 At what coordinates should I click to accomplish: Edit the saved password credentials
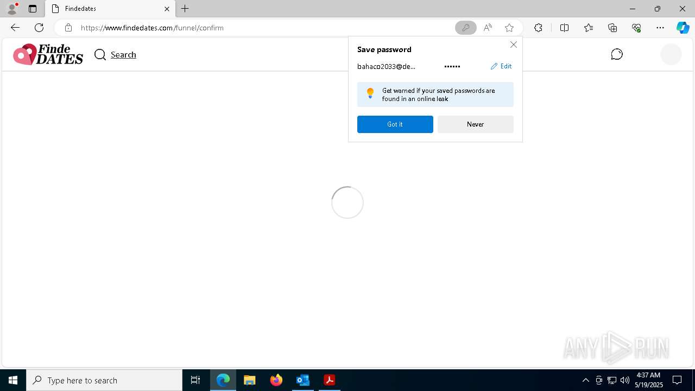pyautogui.click(x=501, y=66)
